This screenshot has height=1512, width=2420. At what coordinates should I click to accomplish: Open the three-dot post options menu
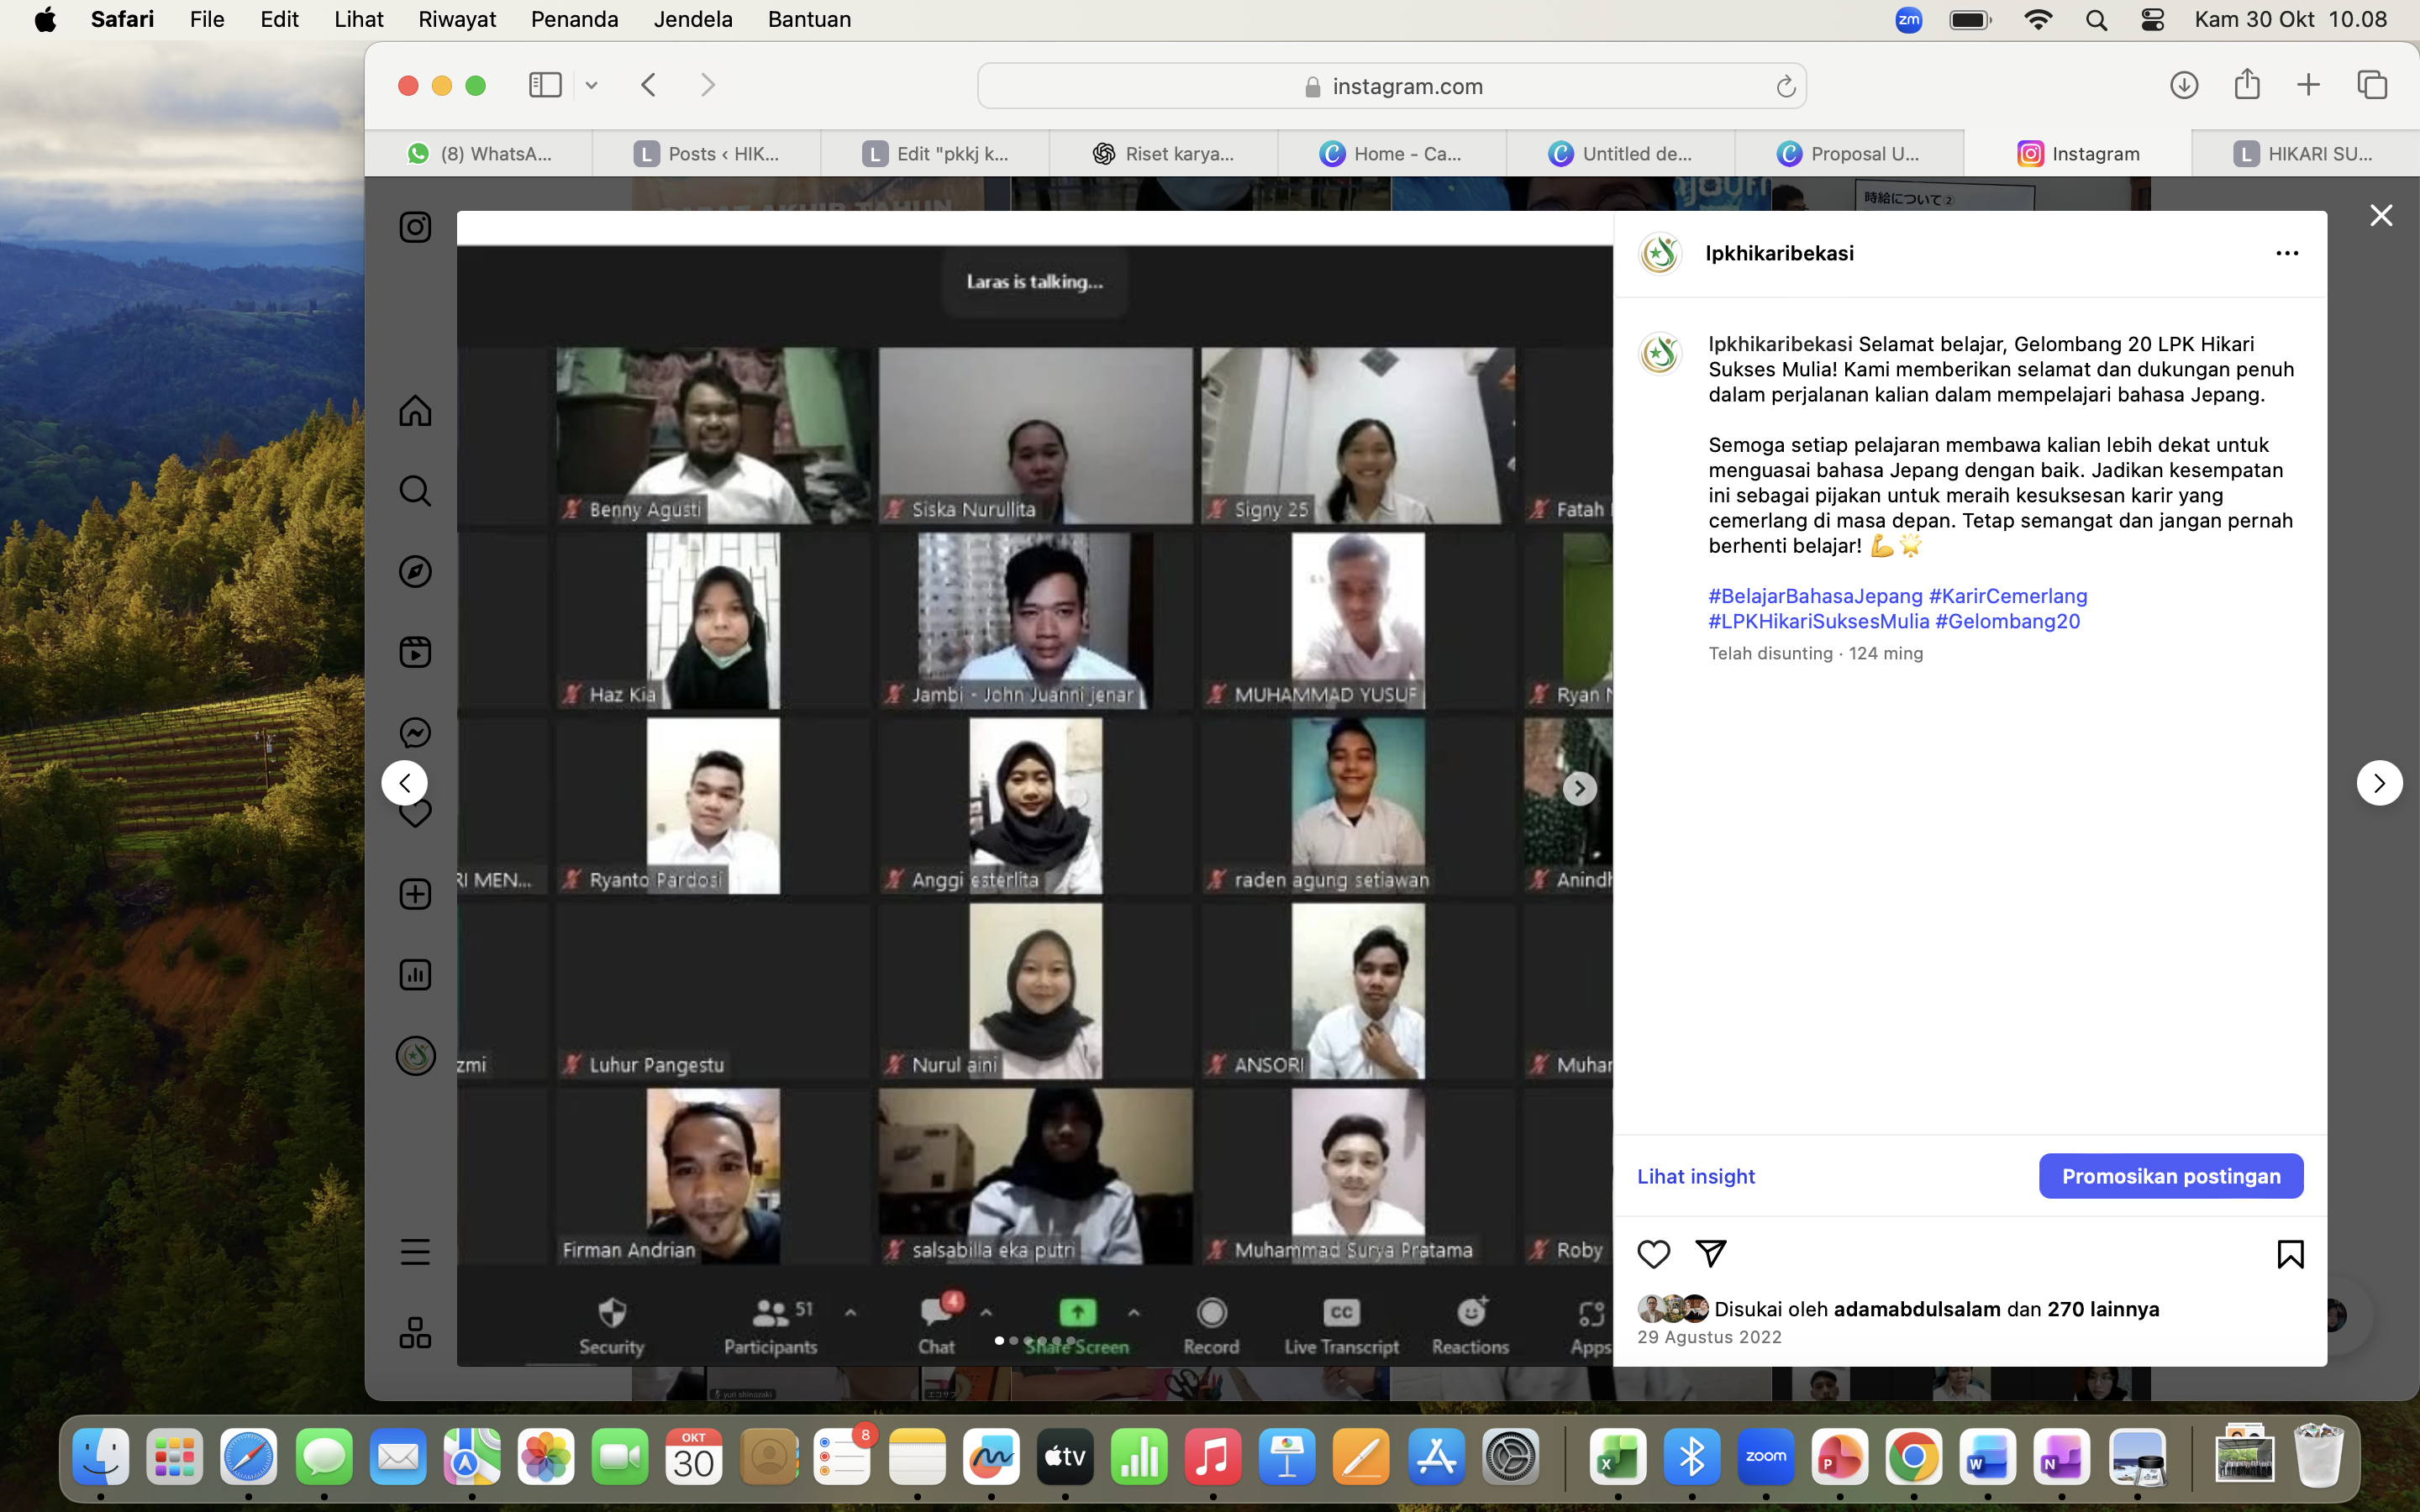2287,254
